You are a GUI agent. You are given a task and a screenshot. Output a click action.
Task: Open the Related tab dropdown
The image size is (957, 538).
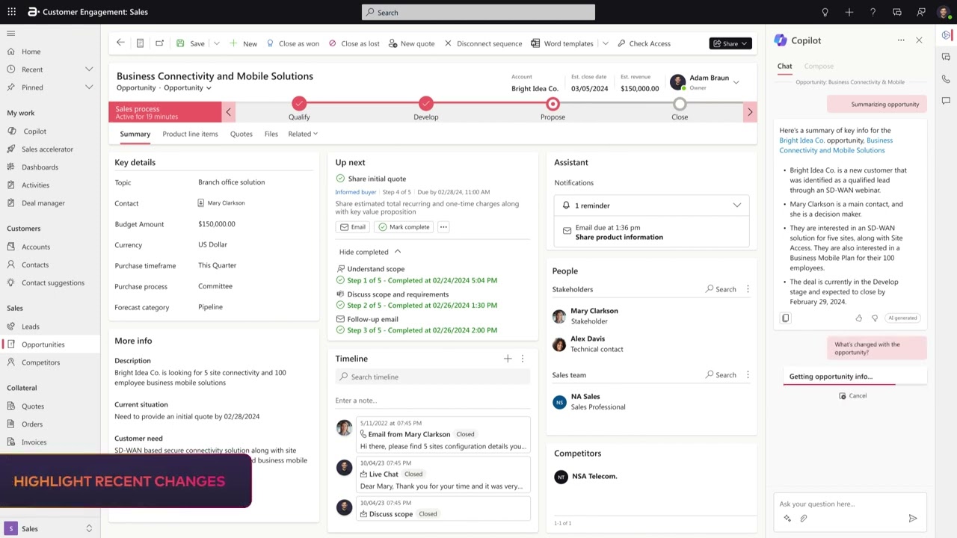[303, 134]
